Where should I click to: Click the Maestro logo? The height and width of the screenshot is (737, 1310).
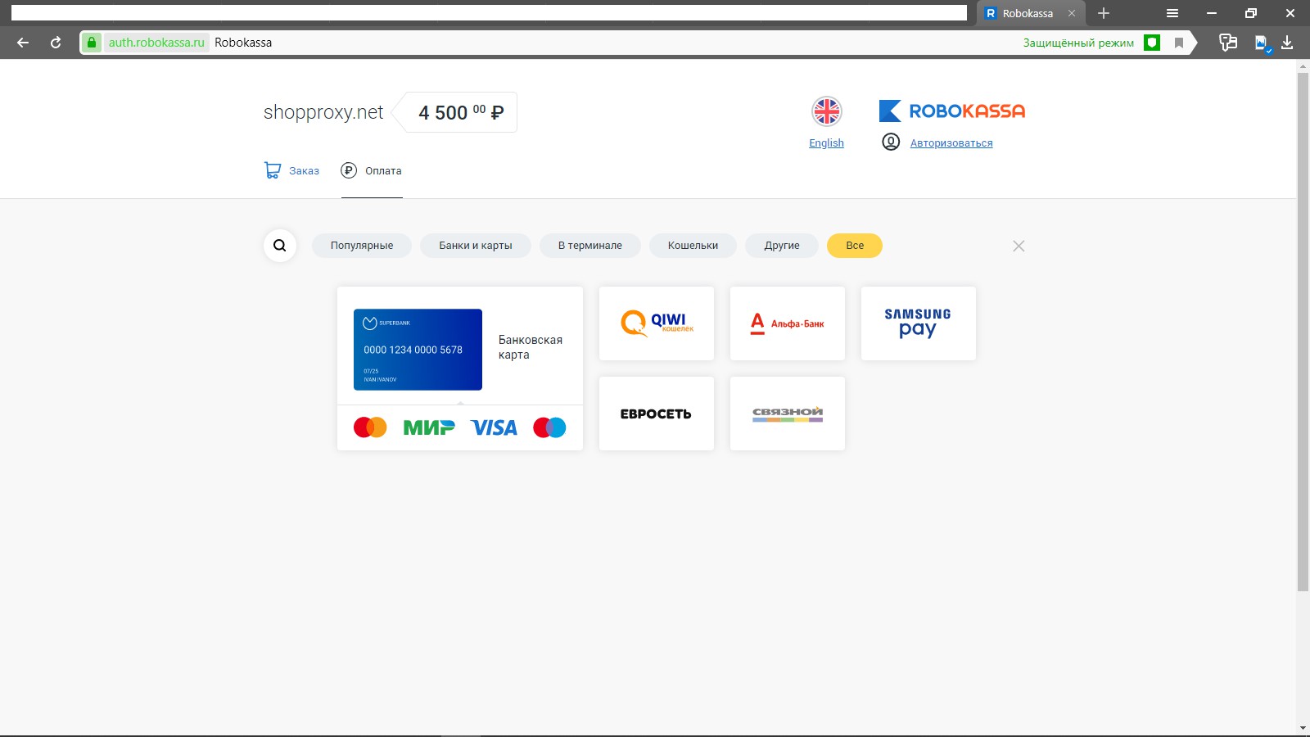click(x=549, y=427)
